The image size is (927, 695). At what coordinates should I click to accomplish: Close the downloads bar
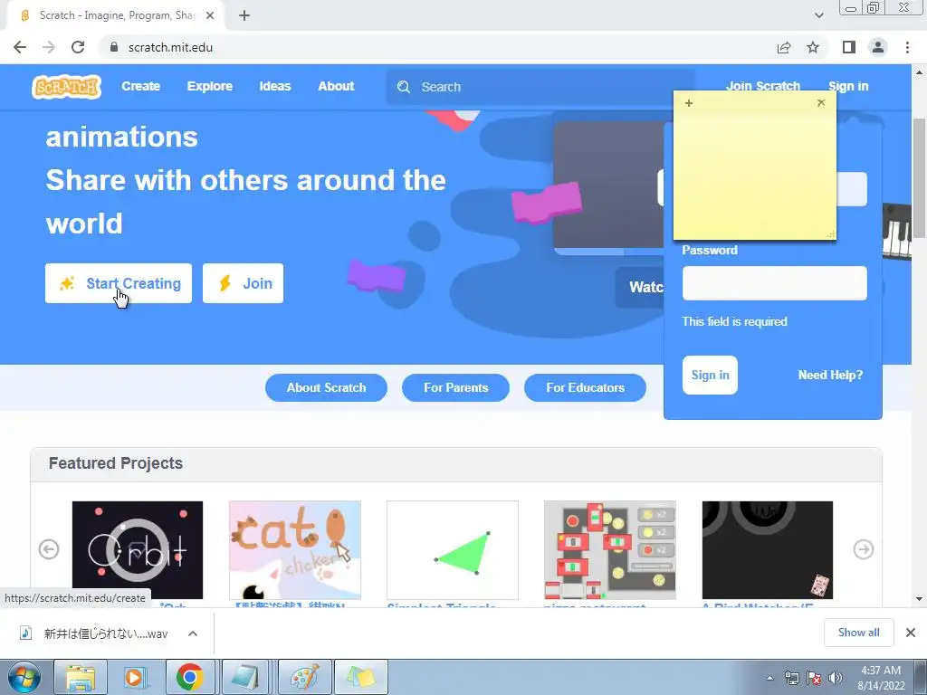pos(911,633)
